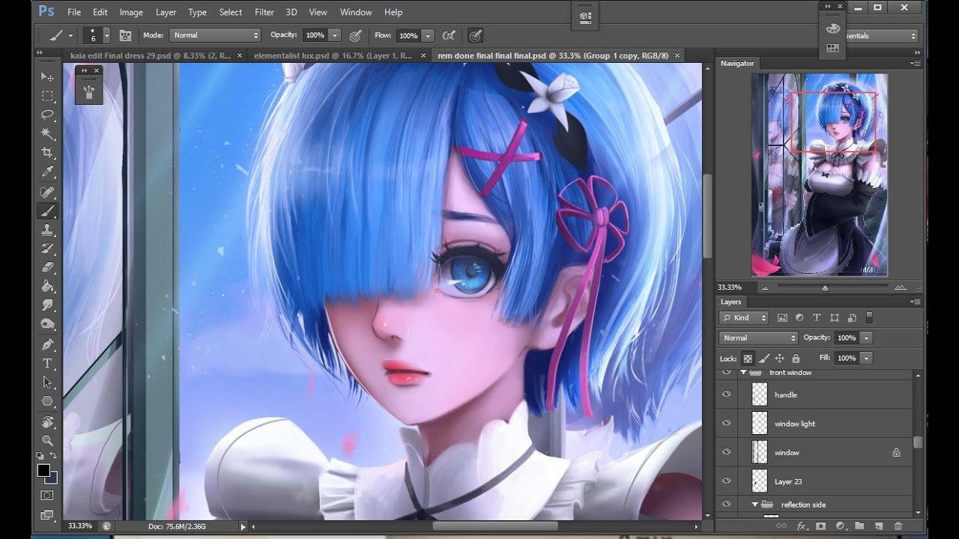
Task: Switch to elementalist lux.psd tab
Action: click(333, 55)
